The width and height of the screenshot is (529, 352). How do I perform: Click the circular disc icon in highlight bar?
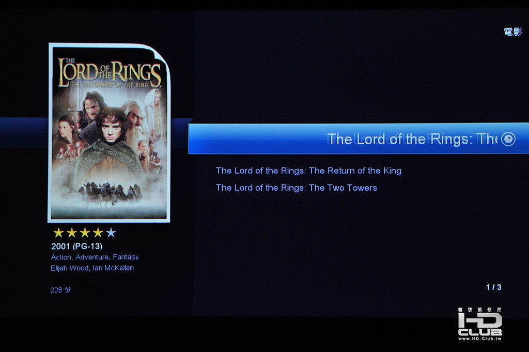(508, 139)
